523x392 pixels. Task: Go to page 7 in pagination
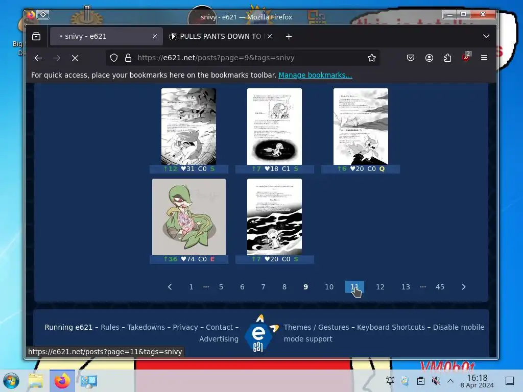coord(263,287)
